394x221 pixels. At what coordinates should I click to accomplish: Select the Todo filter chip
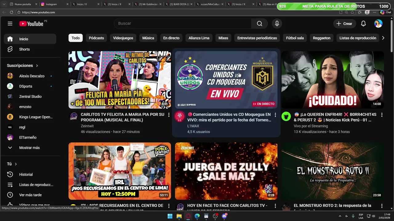(76, 38)
